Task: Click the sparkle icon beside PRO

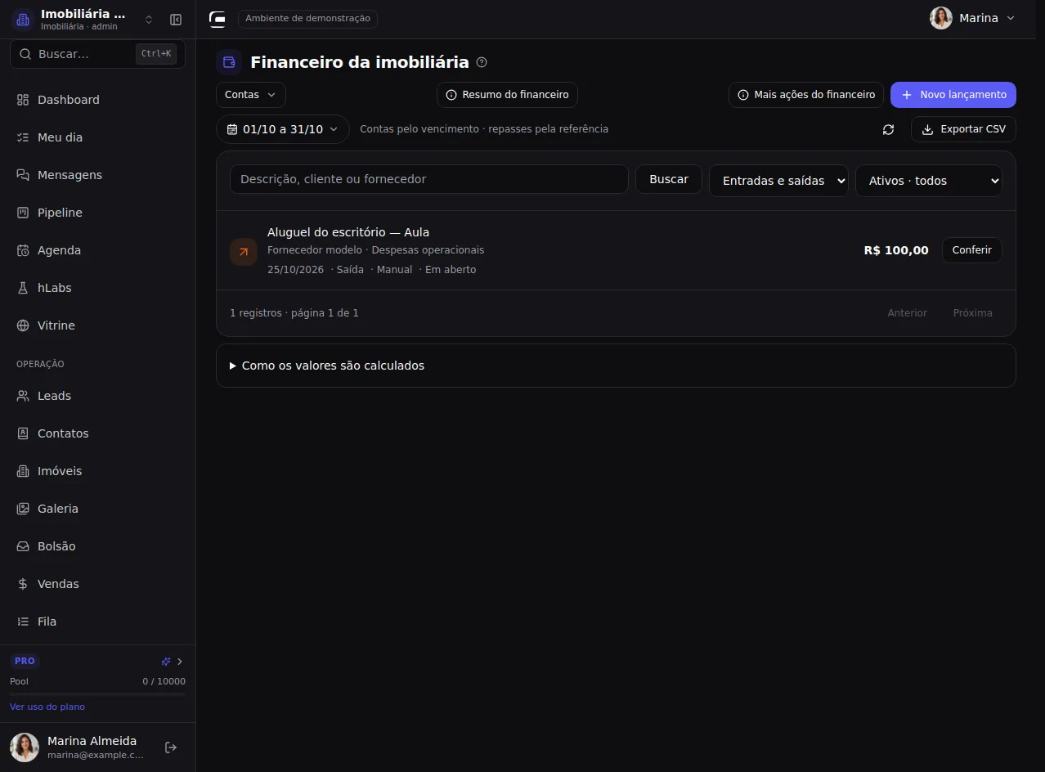Action: (x=166, y=662)
